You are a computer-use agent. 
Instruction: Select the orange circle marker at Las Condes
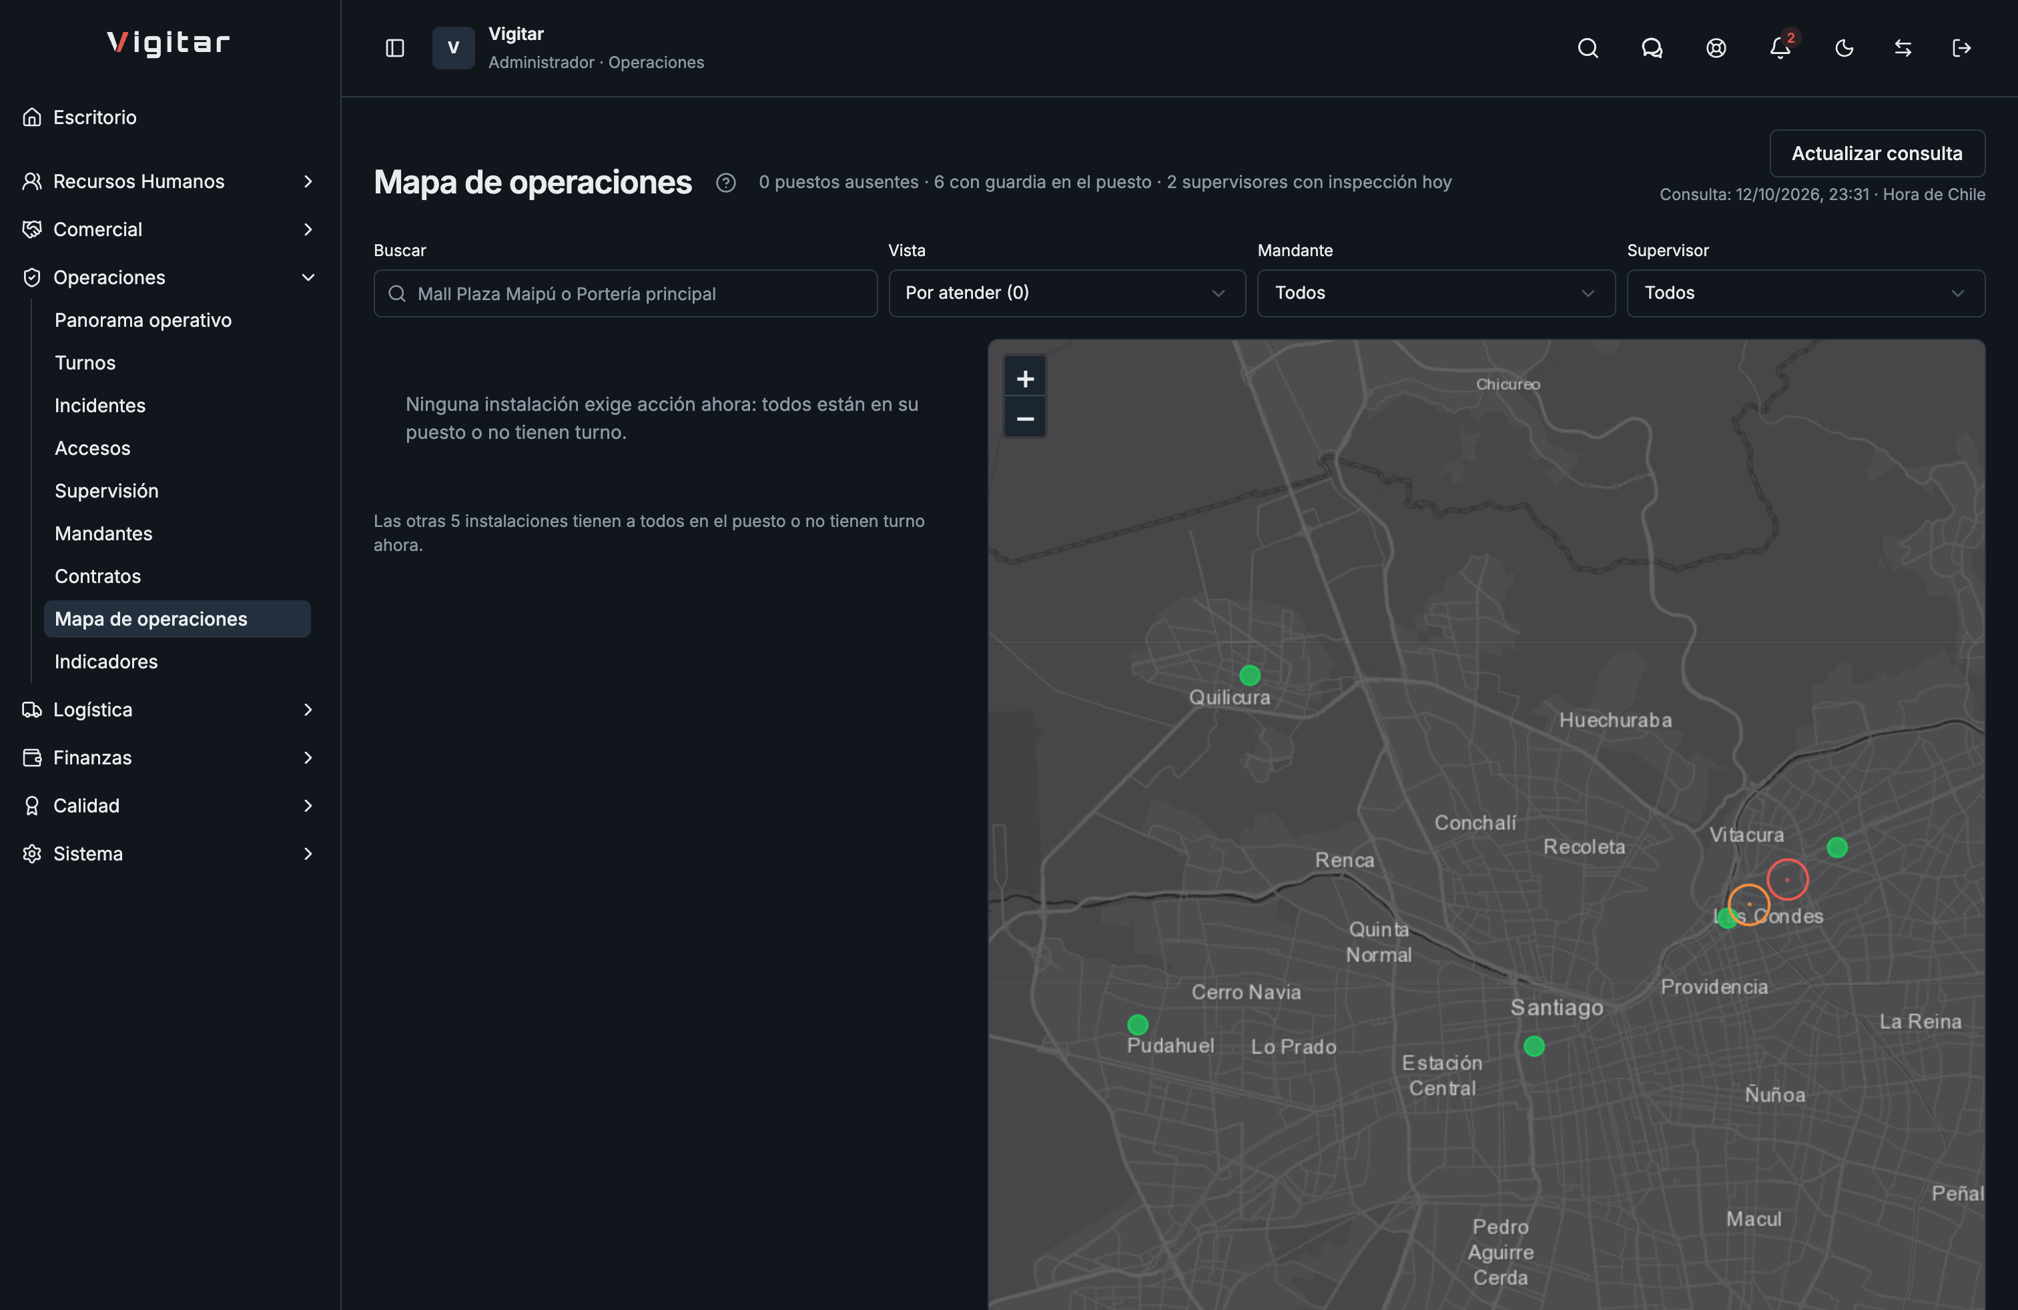[1748, 904]
